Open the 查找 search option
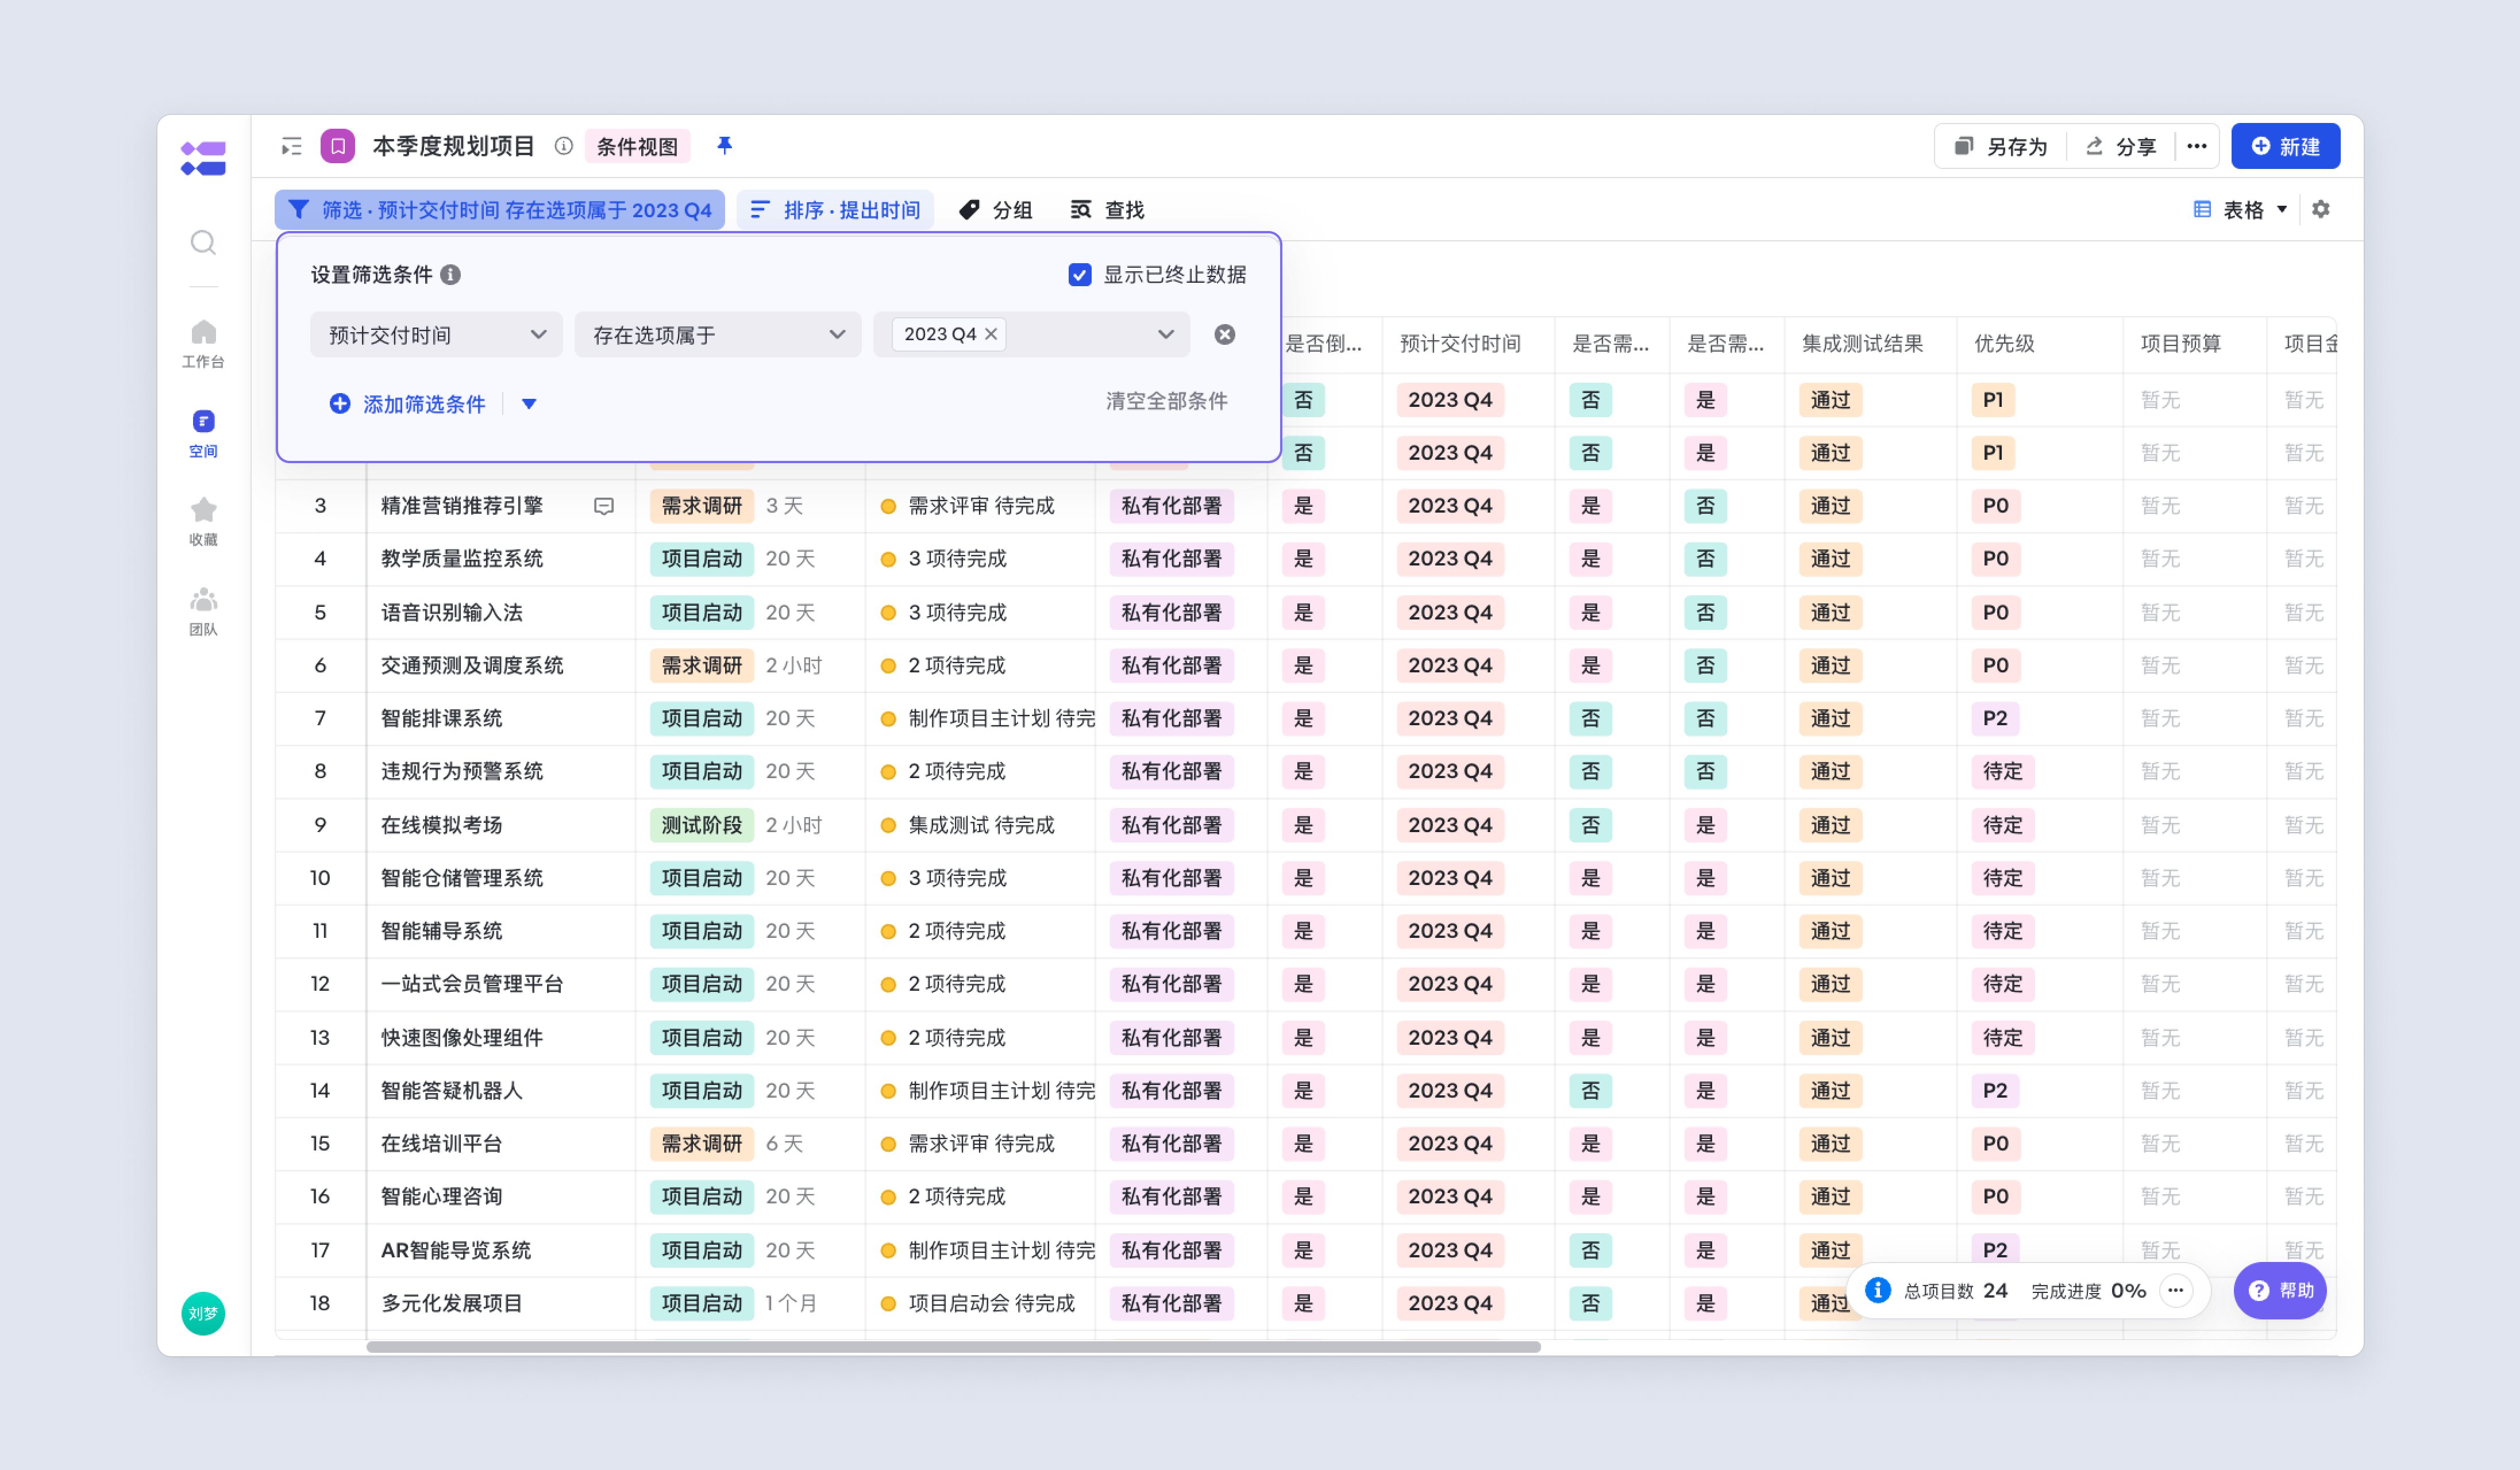Screen dimensions: 2520x1470 click(x=1108, y=209)
